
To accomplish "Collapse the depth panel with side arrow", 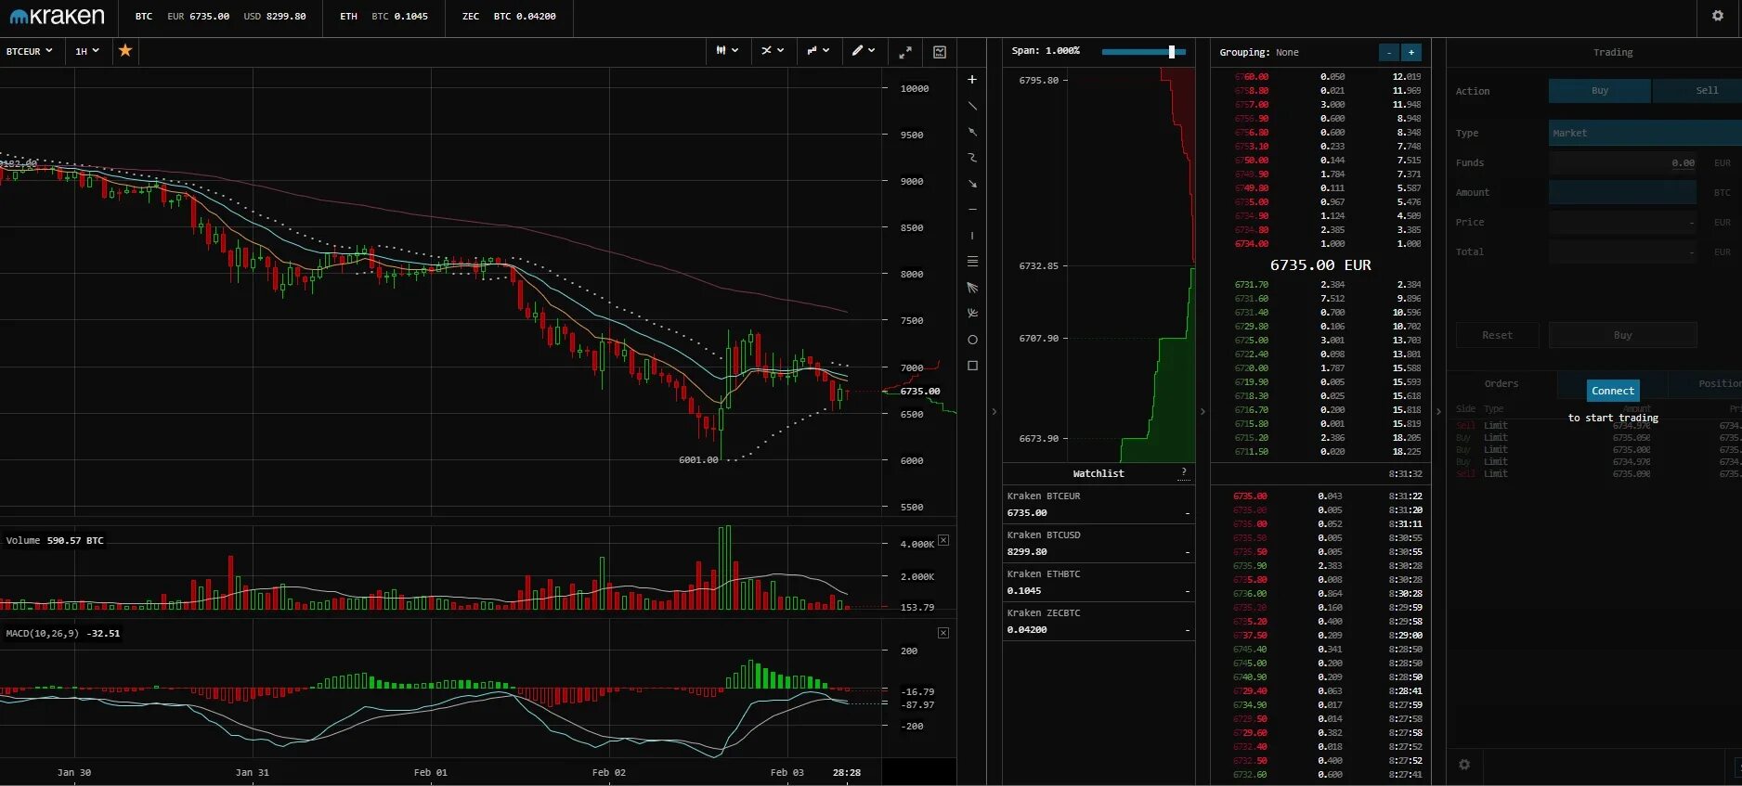I will [1202, 411].
